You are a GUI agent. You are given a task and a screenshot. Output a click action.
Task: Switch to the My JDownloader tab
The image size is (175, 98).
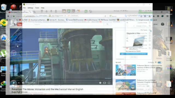[x=57, y=16]
